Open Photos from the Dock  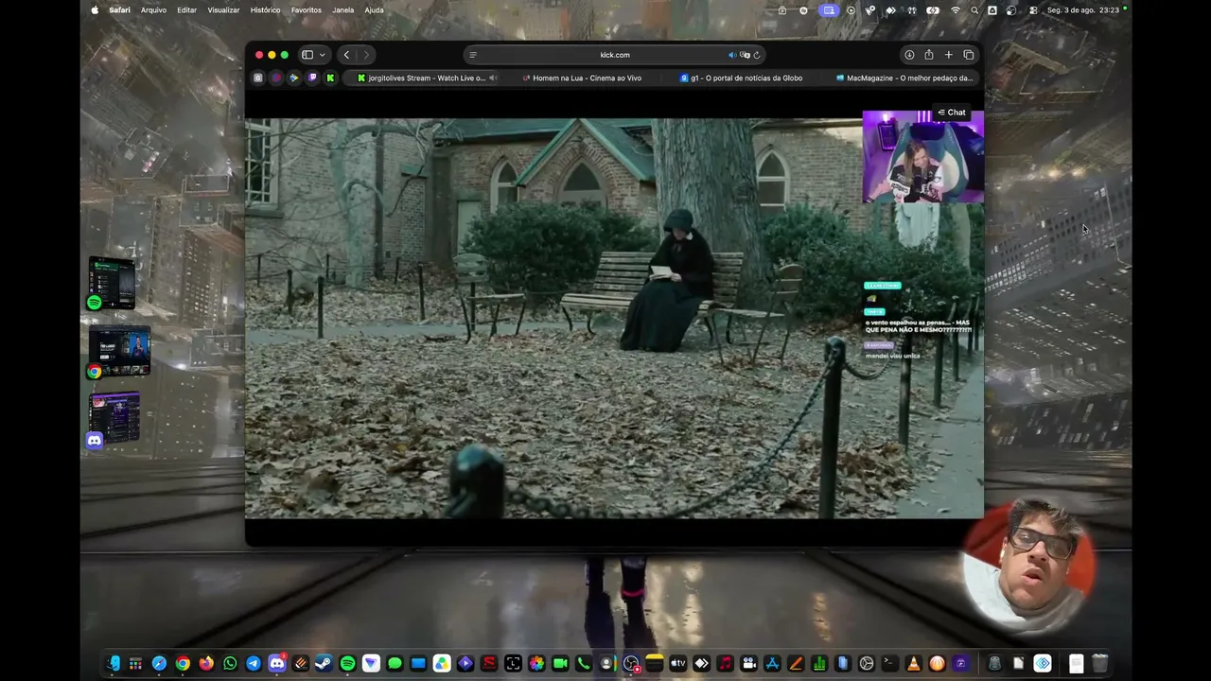(x=536, y=663)
